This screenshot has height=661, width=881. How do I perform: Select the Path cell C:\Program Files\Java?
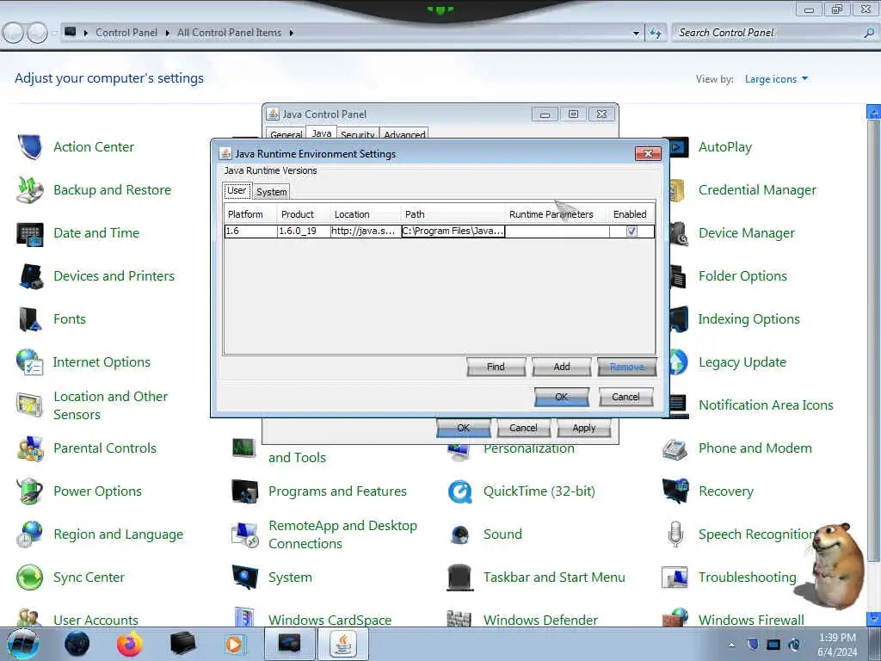click(453, 231)
